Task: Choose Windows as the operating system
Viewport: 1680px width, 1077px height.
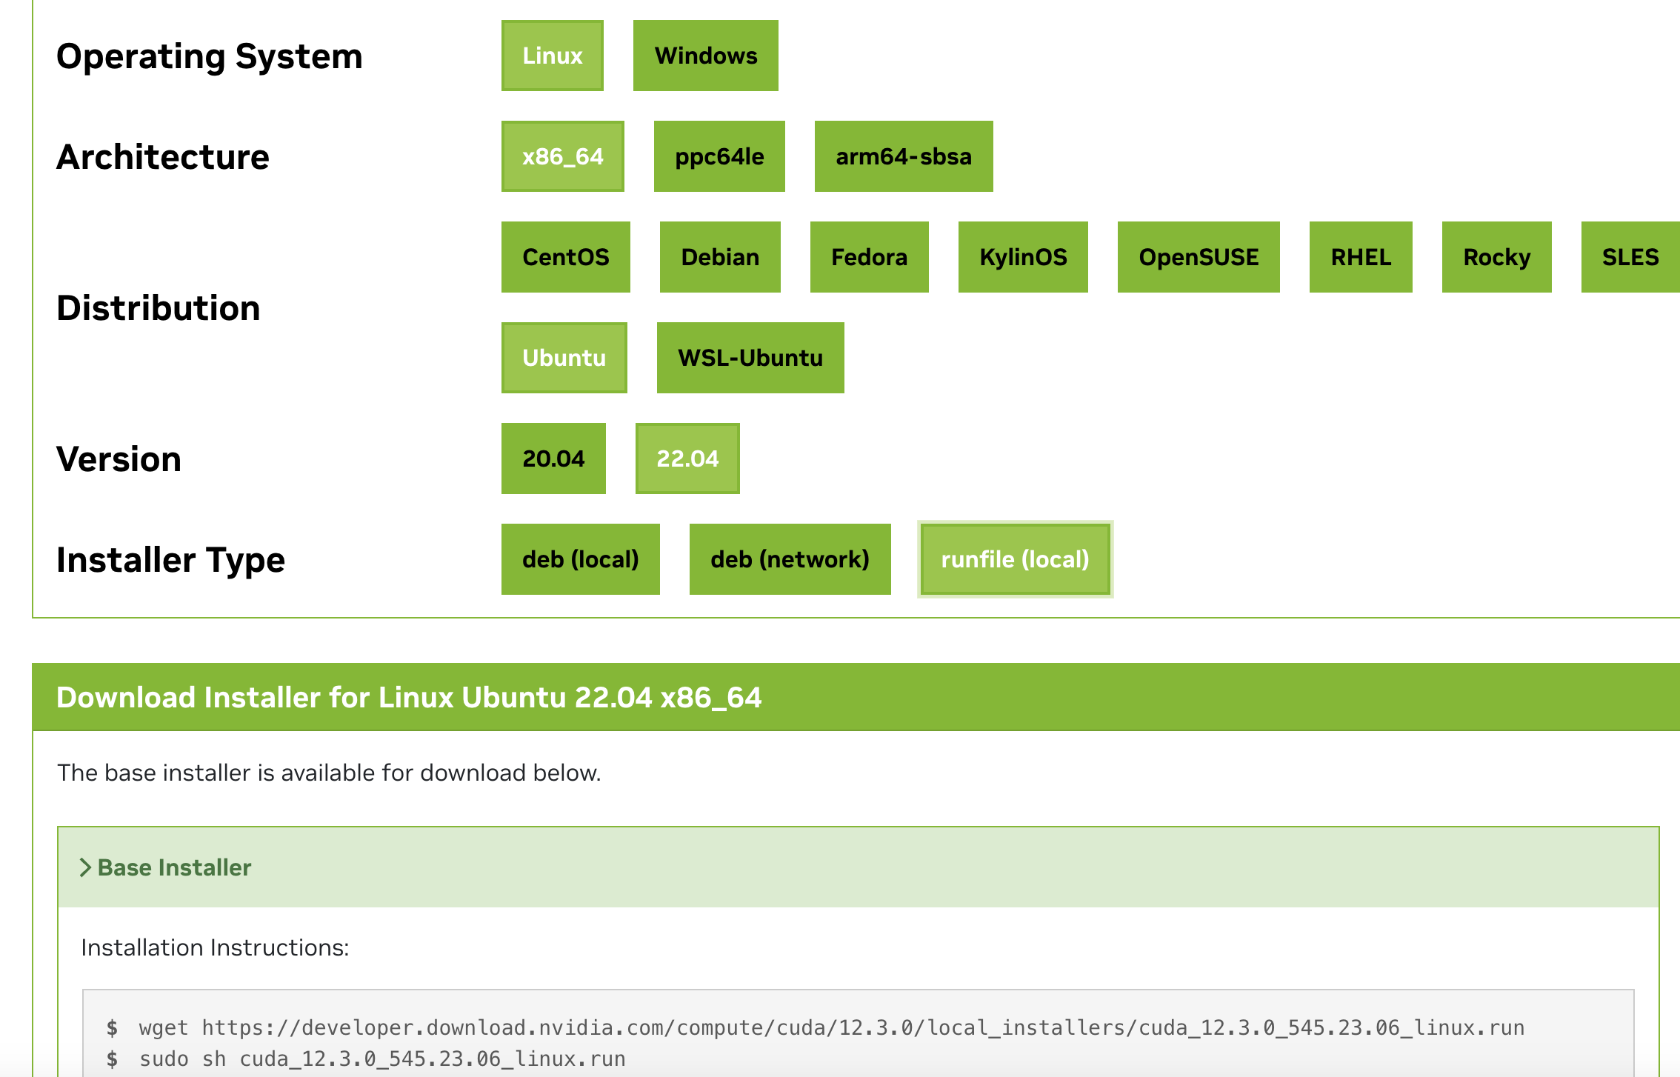Action: 705,56
